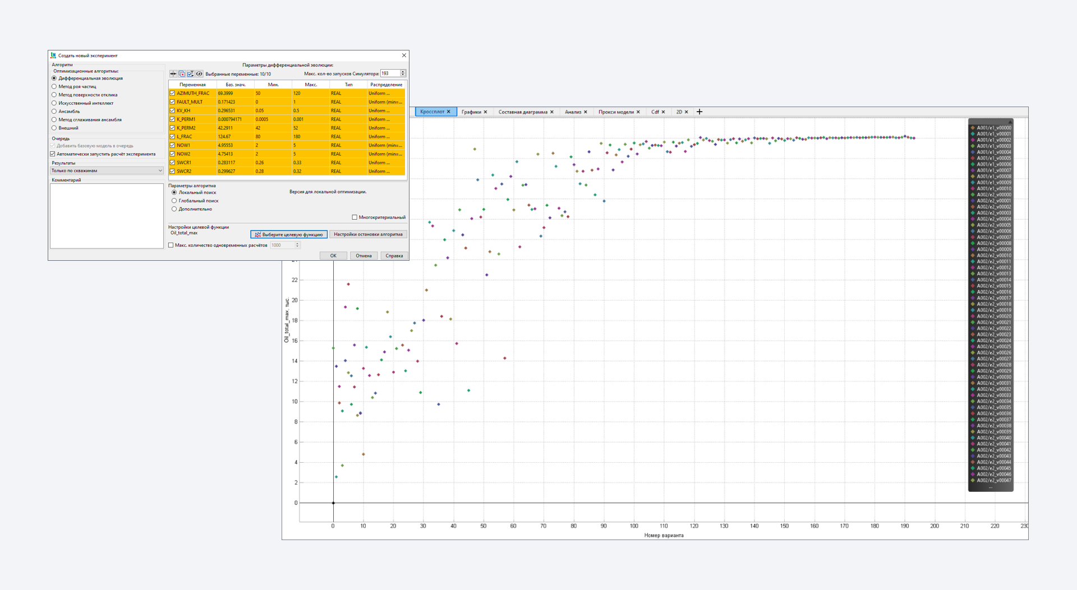Uncheck the KV_KH variable checkbox
This screenshot has width=1077, height=590.
coord(172,110)
